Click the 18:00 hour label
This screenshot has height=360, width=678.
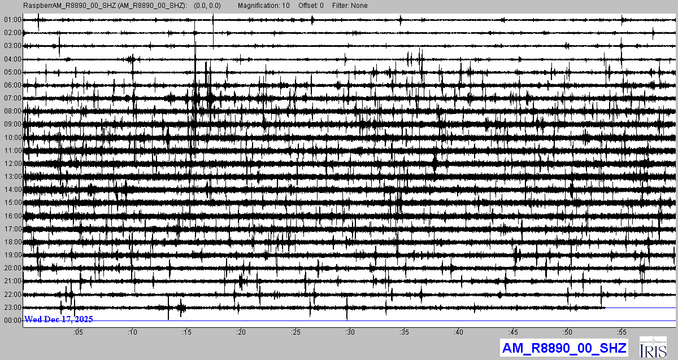[12, 242]
